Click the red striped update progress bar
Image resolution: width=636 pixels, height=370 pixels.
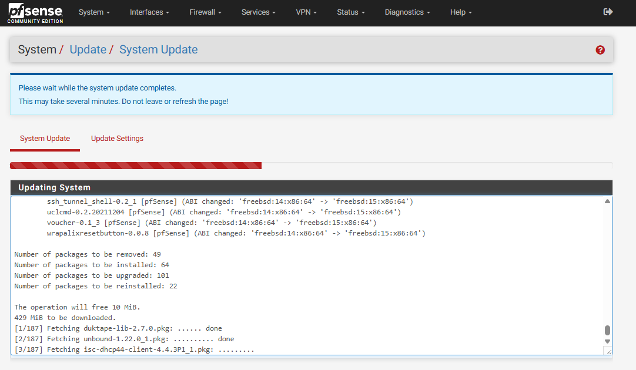coord(136,166)
